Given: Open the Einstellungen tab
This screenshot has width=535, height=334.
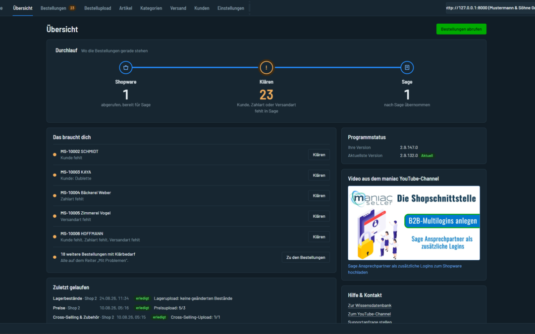Looking at the screenshot, I should point(231,8).
